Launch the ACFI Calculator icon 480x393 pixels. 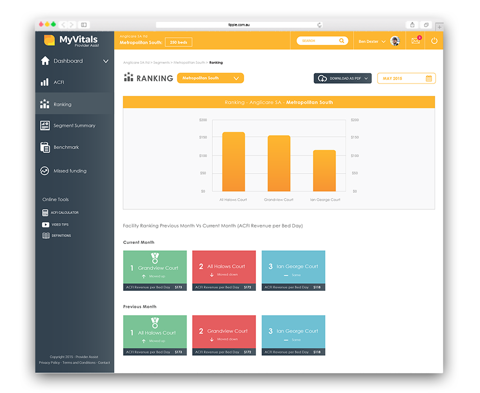pyautogui.click(x=45, y=212)
